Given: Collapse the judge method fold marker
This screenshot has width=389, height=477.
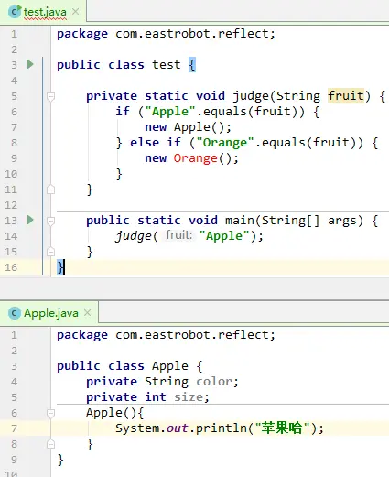Looking at the screenshot, I should [x=51, y=96].
